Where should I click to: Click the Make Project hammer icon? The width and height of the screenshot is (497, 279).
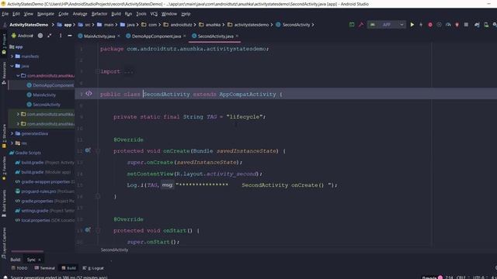click(361, 25)
